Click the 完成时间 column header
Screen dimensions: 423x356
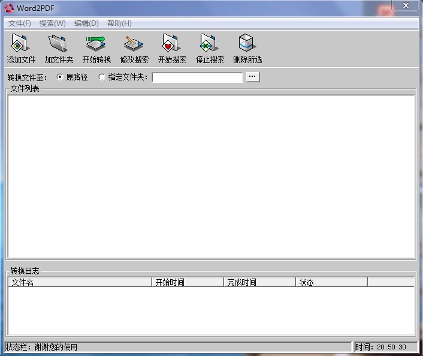point(259,282)
